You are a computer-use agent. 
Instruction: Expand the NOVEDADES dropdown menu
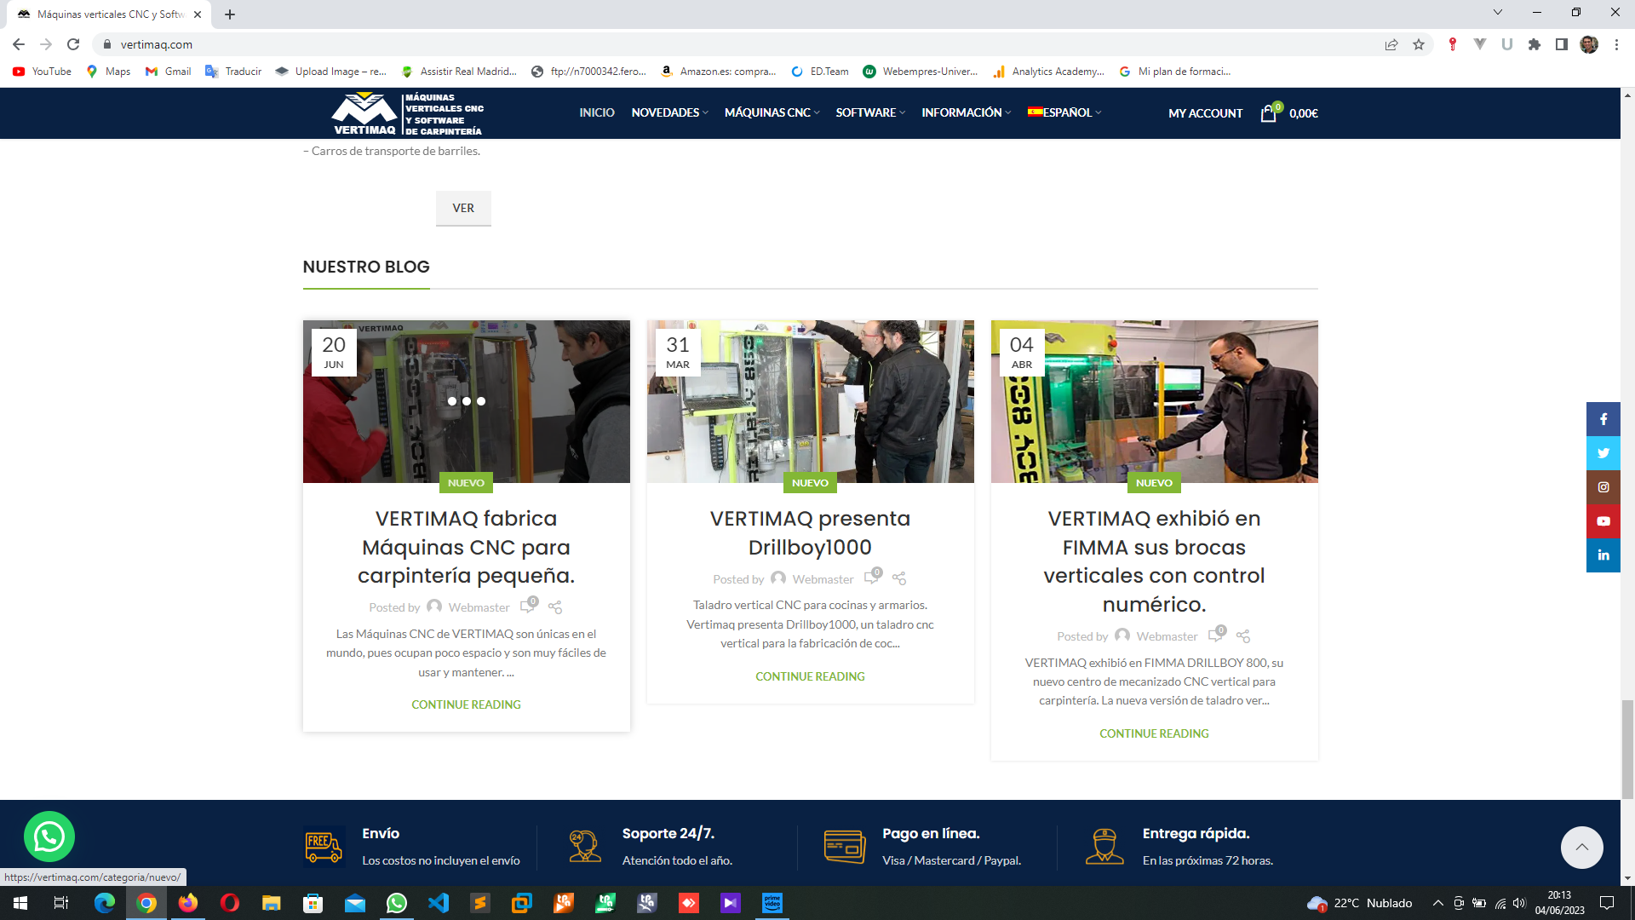coord(669,112)
